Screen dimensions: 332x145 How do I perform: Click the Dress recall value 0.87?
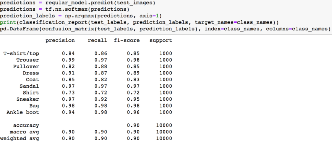click(101, 73)
